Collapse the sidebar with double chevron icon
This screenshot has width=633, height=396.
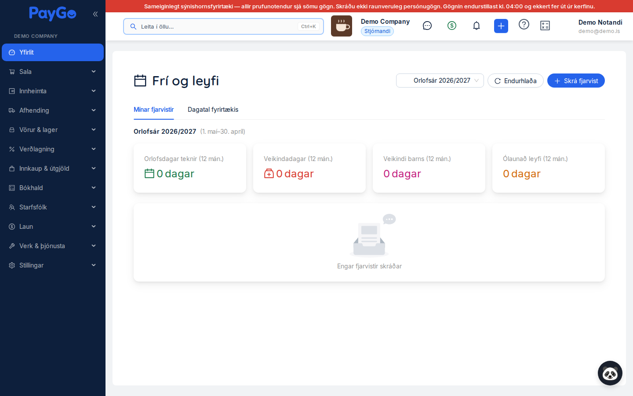point(95,14)
